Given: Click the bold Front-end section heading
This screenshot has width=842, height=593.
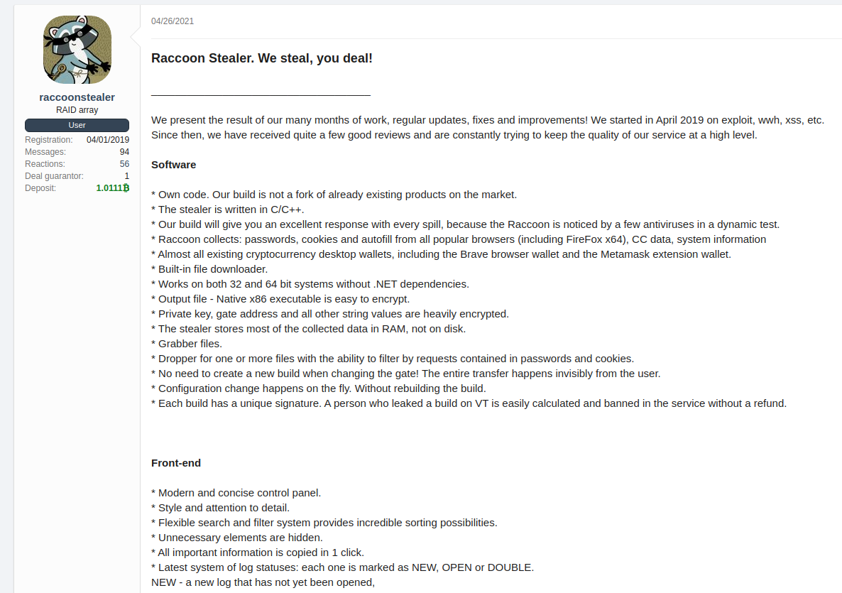Looking at the screenshot, I should pos(176,463).
